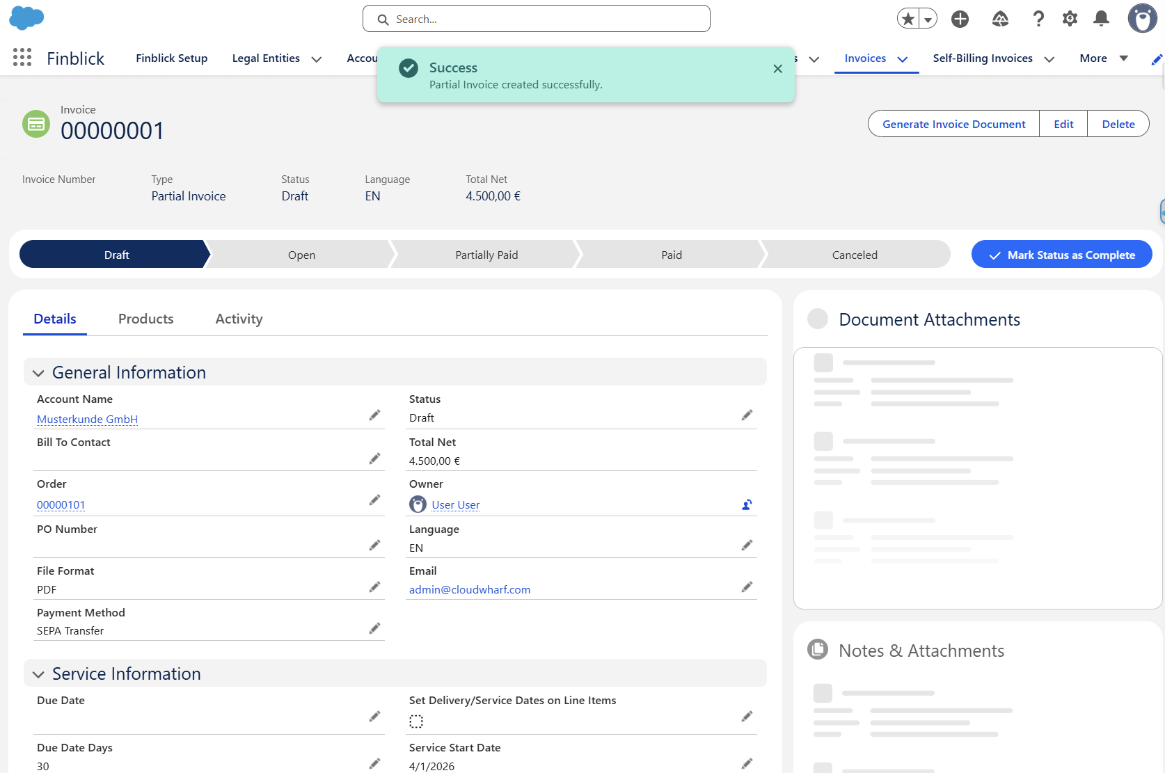Click the Notes & Attachments icon
This screenshot has height=773, width=1165.
click(818, 650)
